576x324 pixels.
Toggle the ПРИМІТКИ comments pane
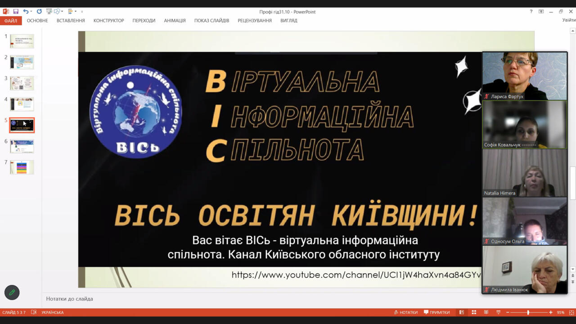coord(437,312)
